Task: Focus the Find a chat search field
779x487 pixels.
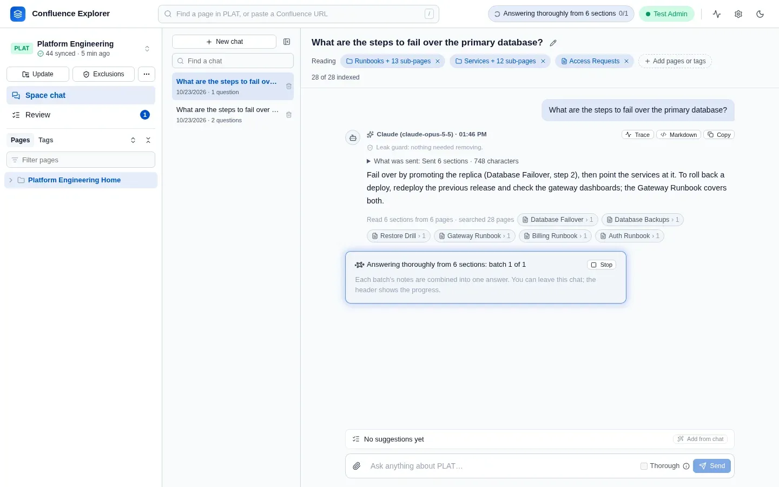Action: pyautogui.click(x=233, y=61)
